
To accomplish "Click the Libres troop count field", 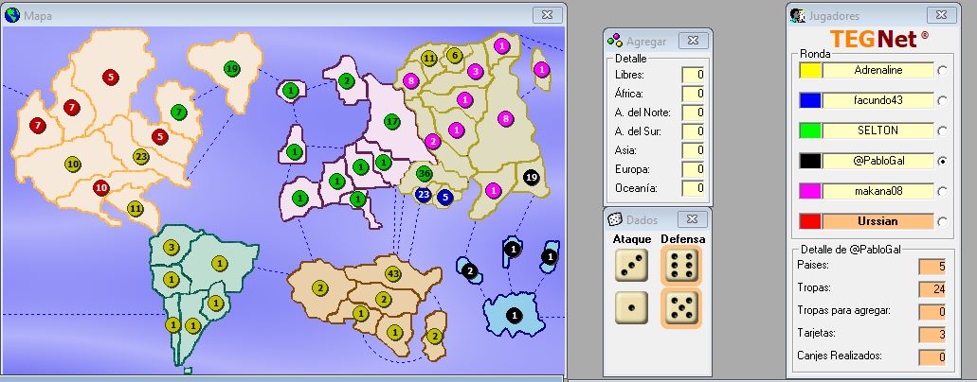I will [693, 75].
